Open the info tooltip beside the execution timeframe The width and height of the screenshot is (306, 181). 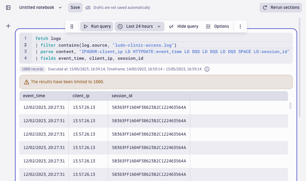207,69
